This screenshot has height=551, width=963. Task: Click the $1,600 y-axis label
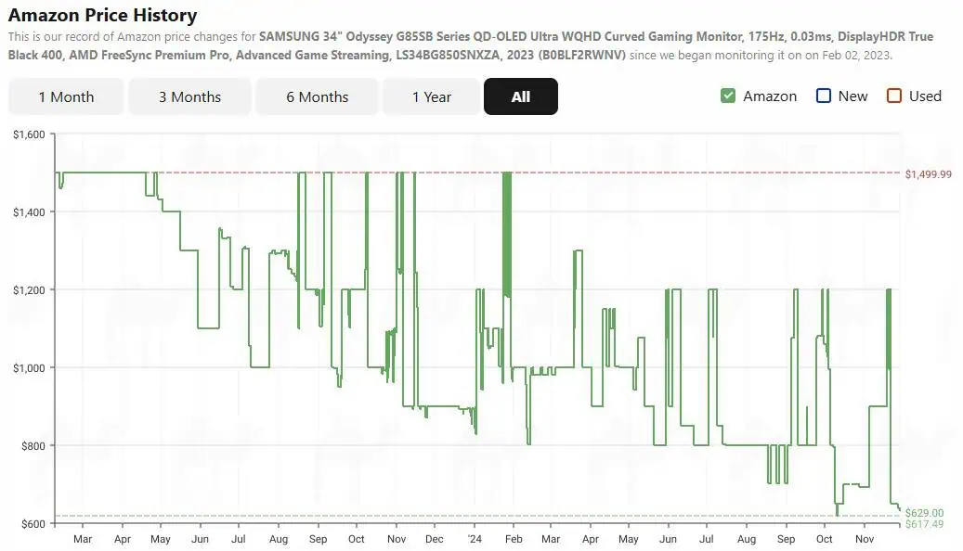pyautogui.click(x=28, y=135)
